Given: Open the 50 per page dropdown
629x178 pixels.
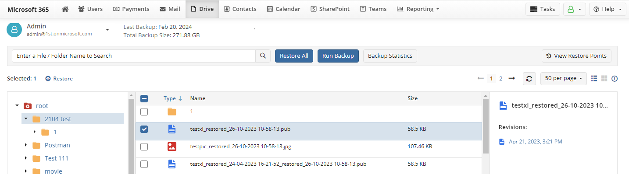Looking at the screenshot, I should 563,78.
